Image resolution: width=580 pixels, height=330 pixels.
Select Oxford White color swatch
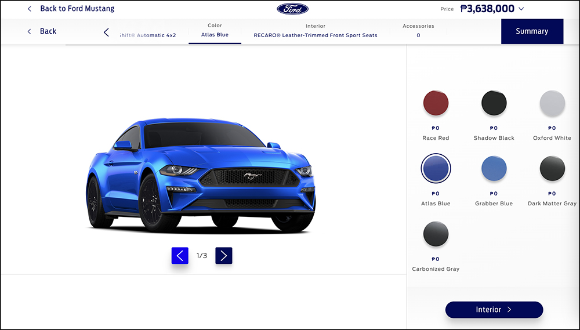pos(552,103)
